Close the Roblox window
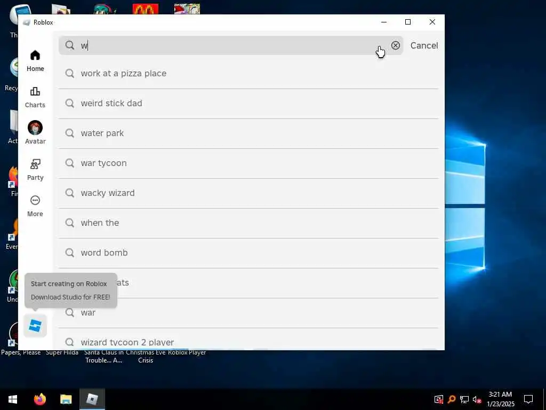Viewport: 546px width, 410px height. pos(432,22)
